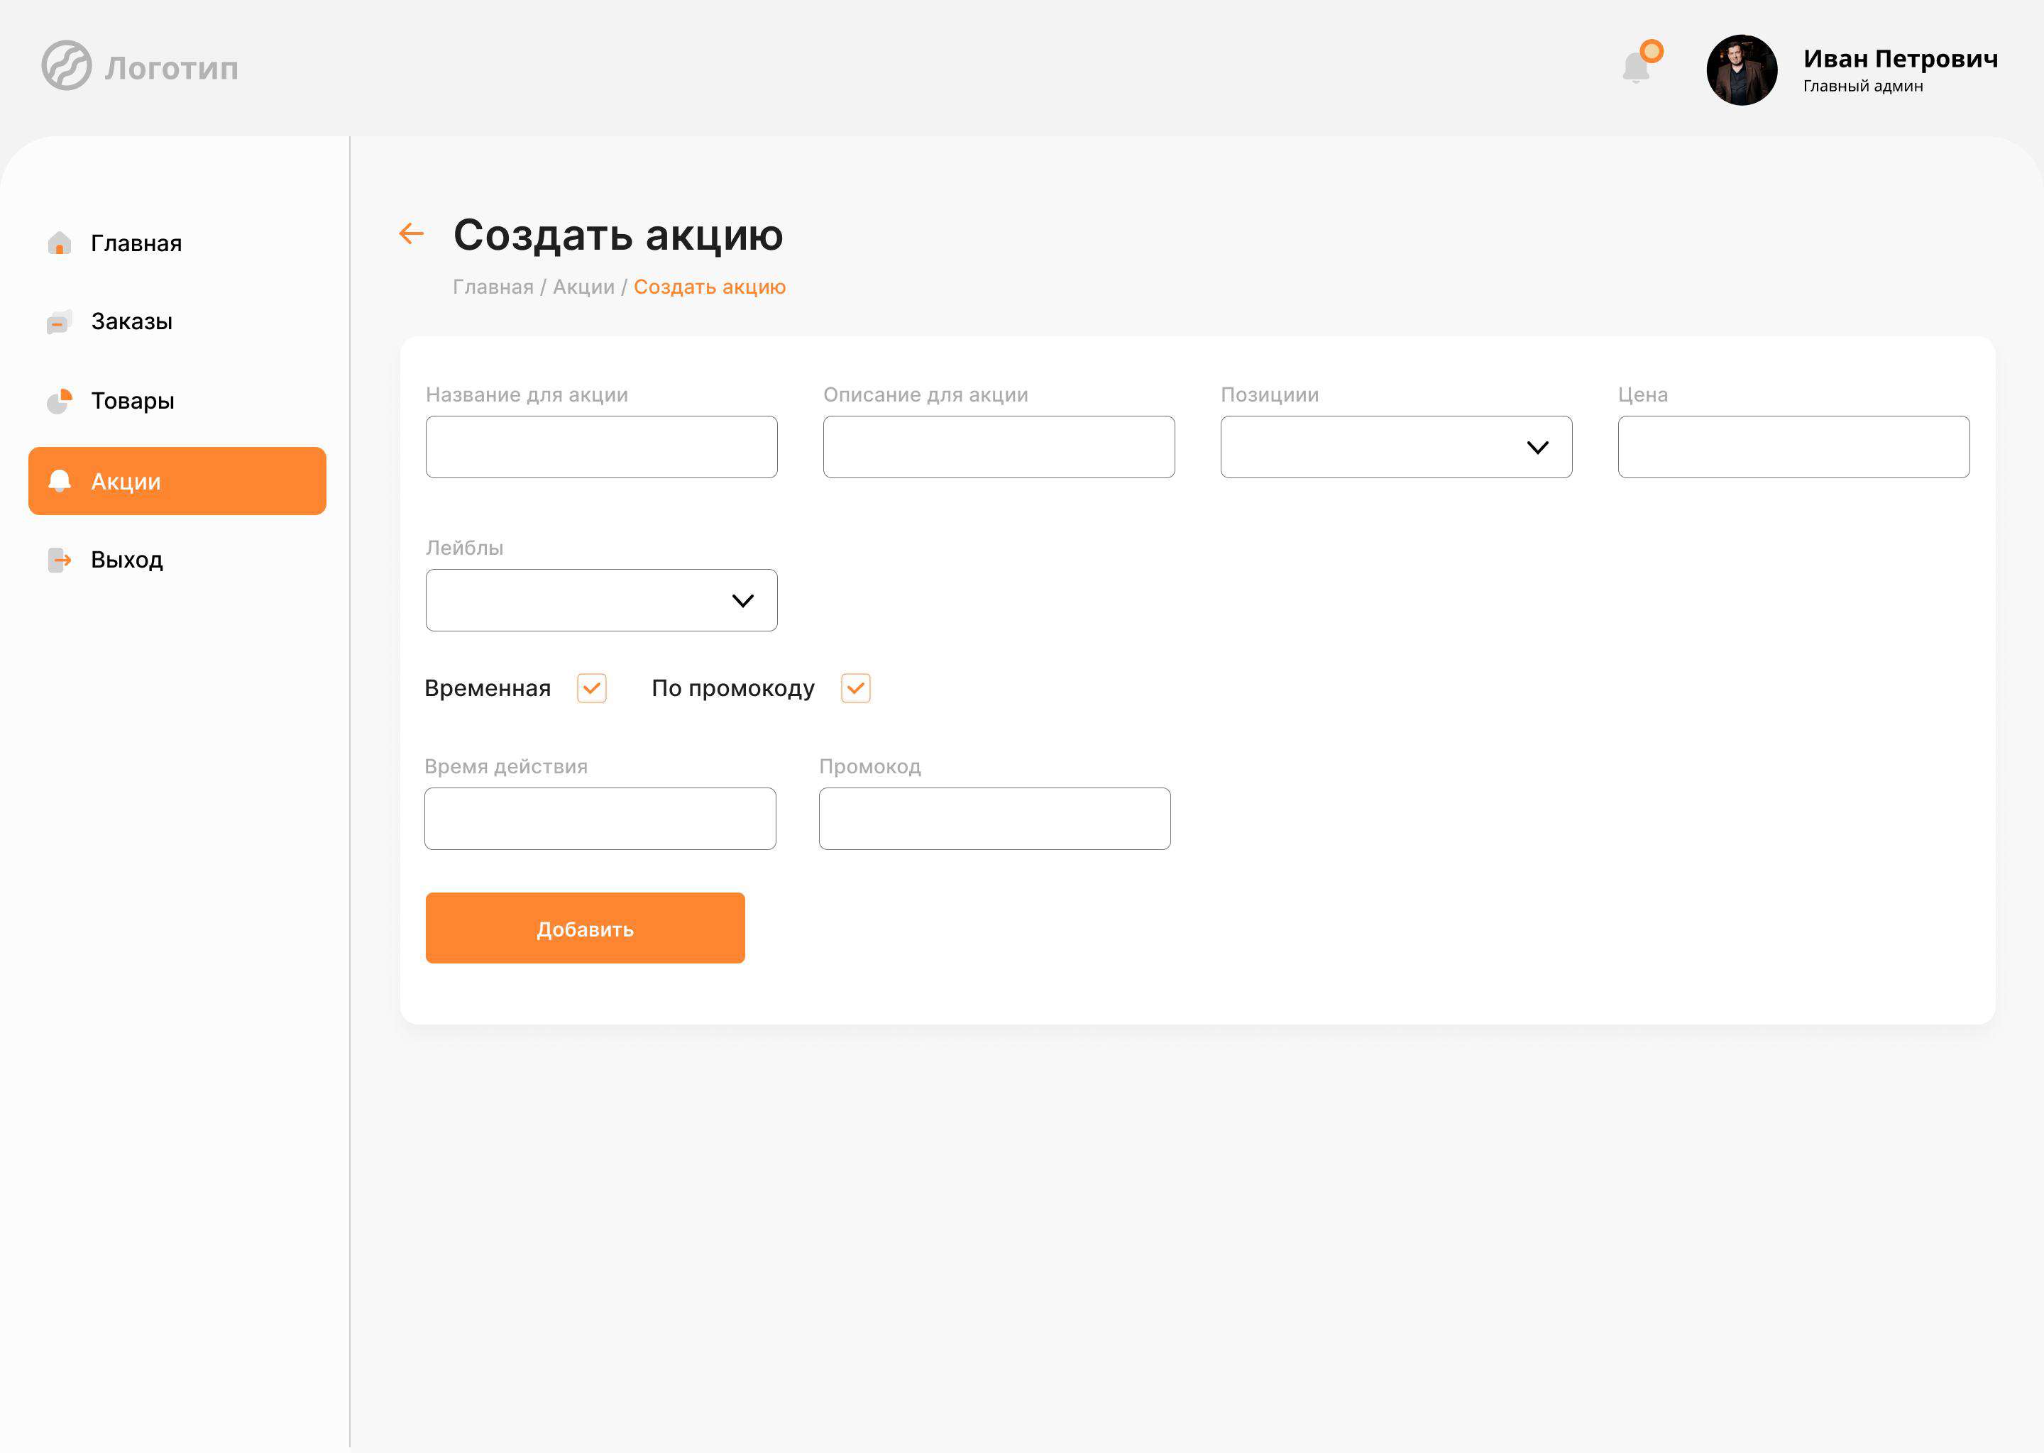Open notifications via the bell icon
The image size is (2044, 1453).
(1636, 67)
